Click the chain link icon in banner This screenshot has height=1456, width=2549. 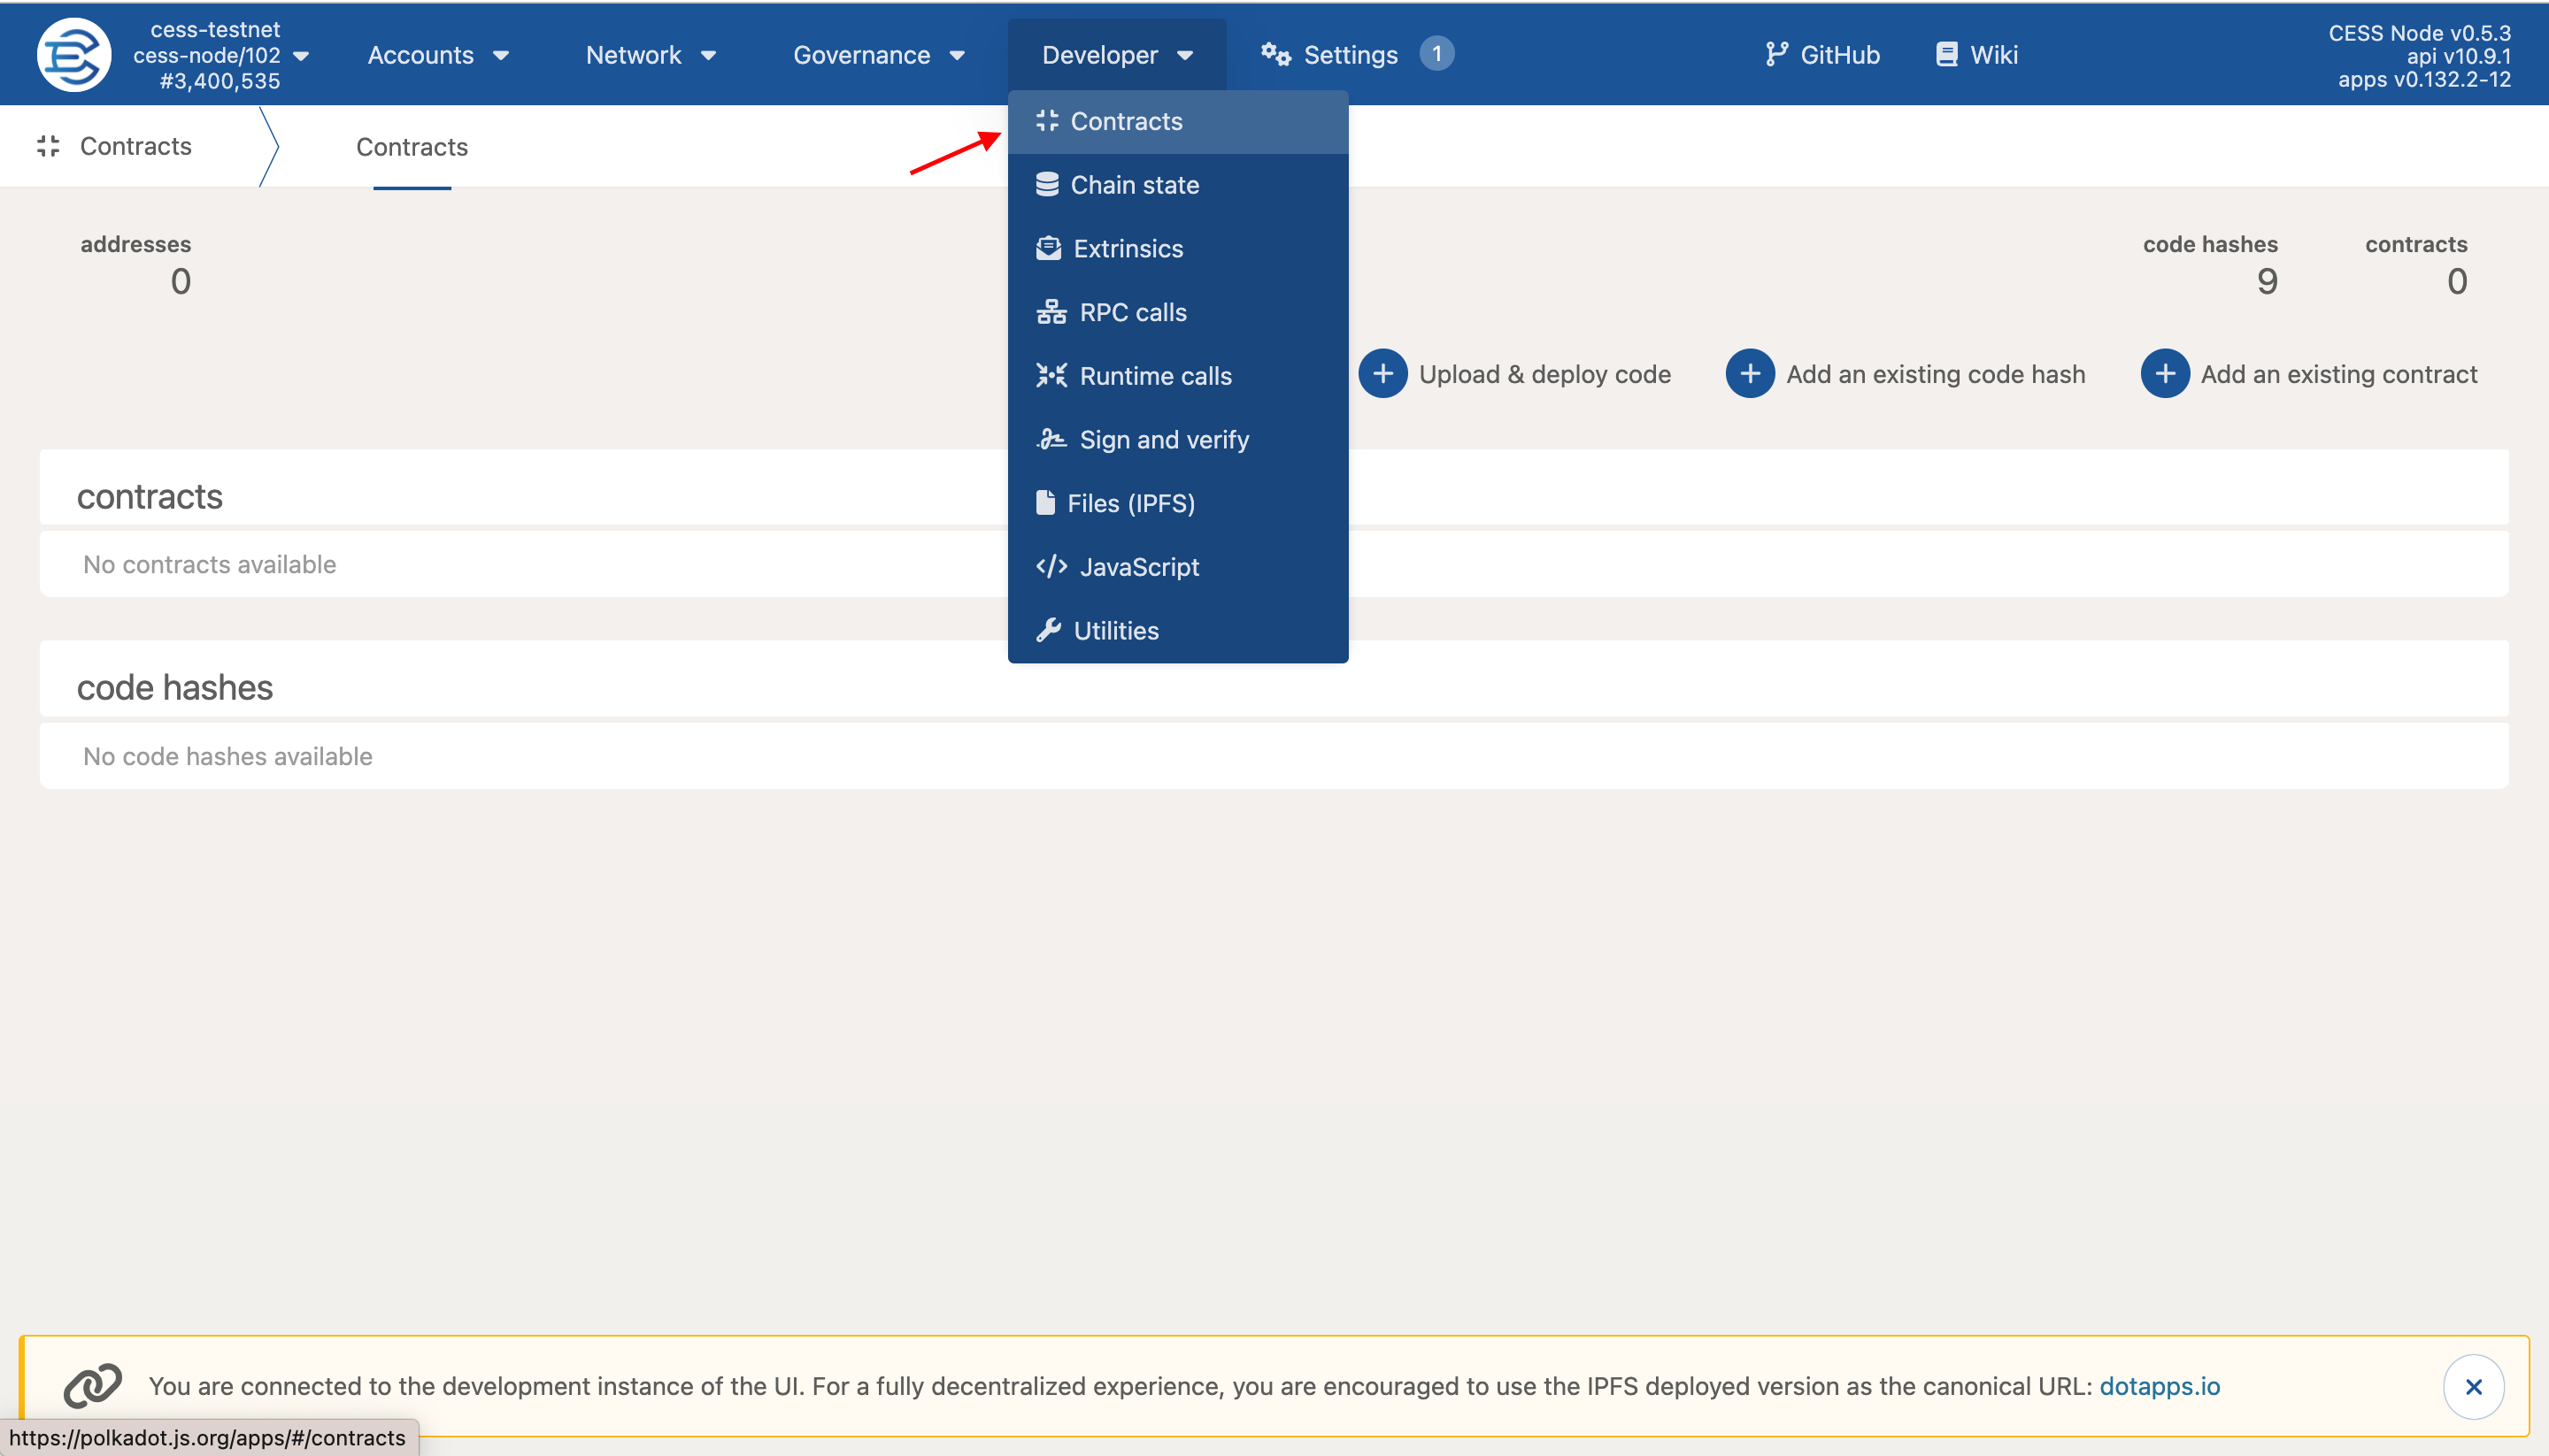point(93,1386)
